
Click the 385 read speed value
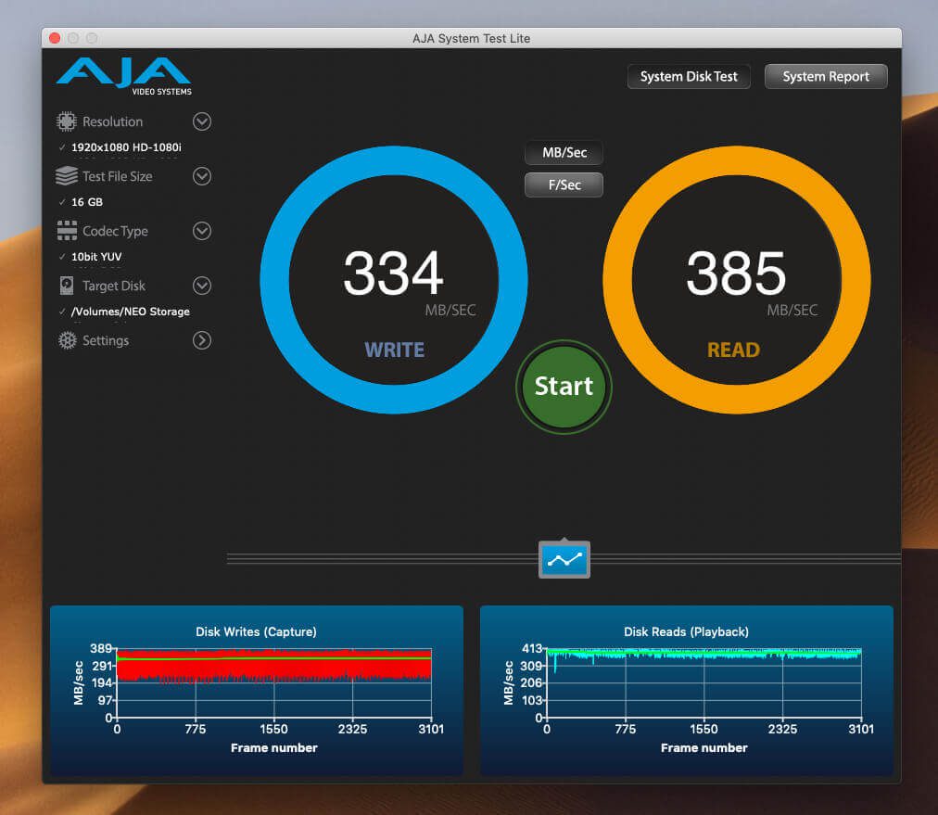(x=736, y=273)
